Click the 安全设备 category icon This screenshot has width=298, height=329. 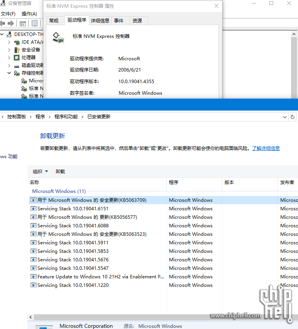pyautogui.click(x=17, y=50)
